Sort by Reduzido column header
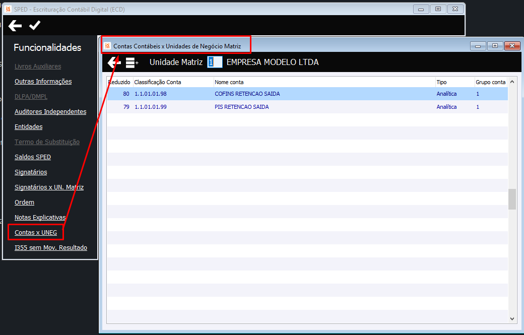The image size is (524, 335). pyautogui.click(x=119, y=82)
